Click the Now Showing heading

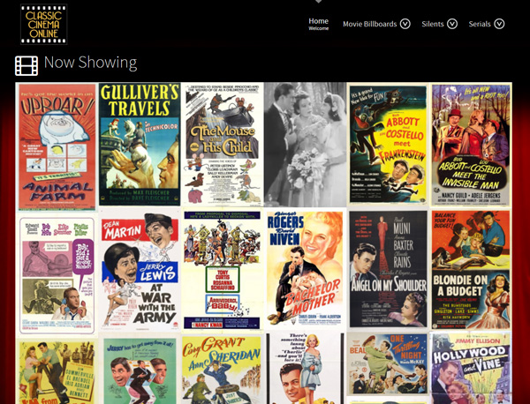90,63
